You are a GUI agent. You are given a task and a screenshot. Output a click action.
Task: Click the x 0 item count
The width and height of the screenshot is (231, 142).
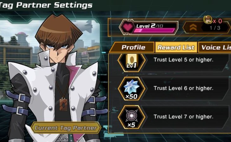[x=217, y=21]
